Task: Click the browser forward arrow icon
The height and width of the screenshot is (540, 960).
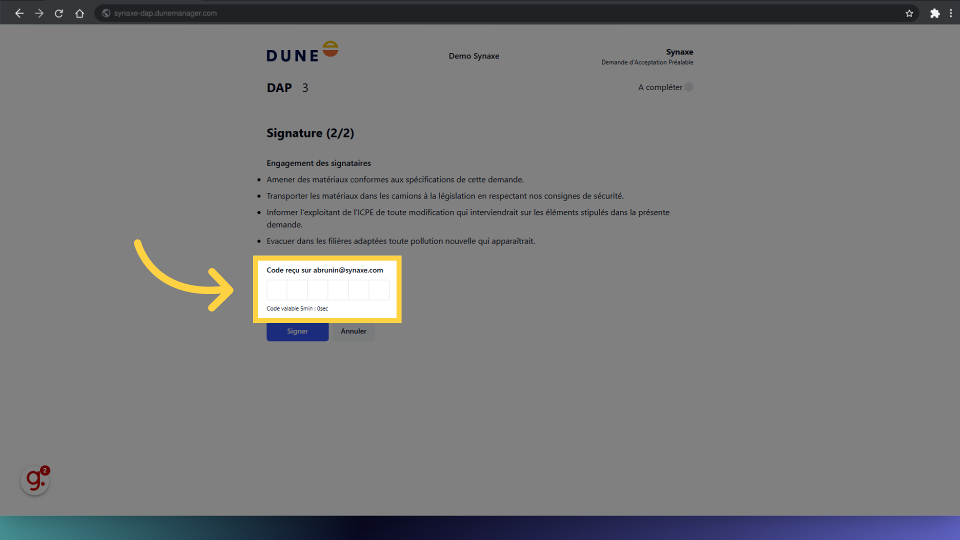Action: [x=39, y=13]
